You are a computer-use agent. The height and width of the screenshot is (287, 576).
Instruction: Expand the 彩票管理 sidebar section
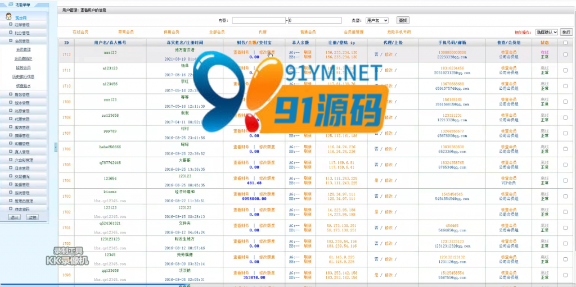click(24, 144)
